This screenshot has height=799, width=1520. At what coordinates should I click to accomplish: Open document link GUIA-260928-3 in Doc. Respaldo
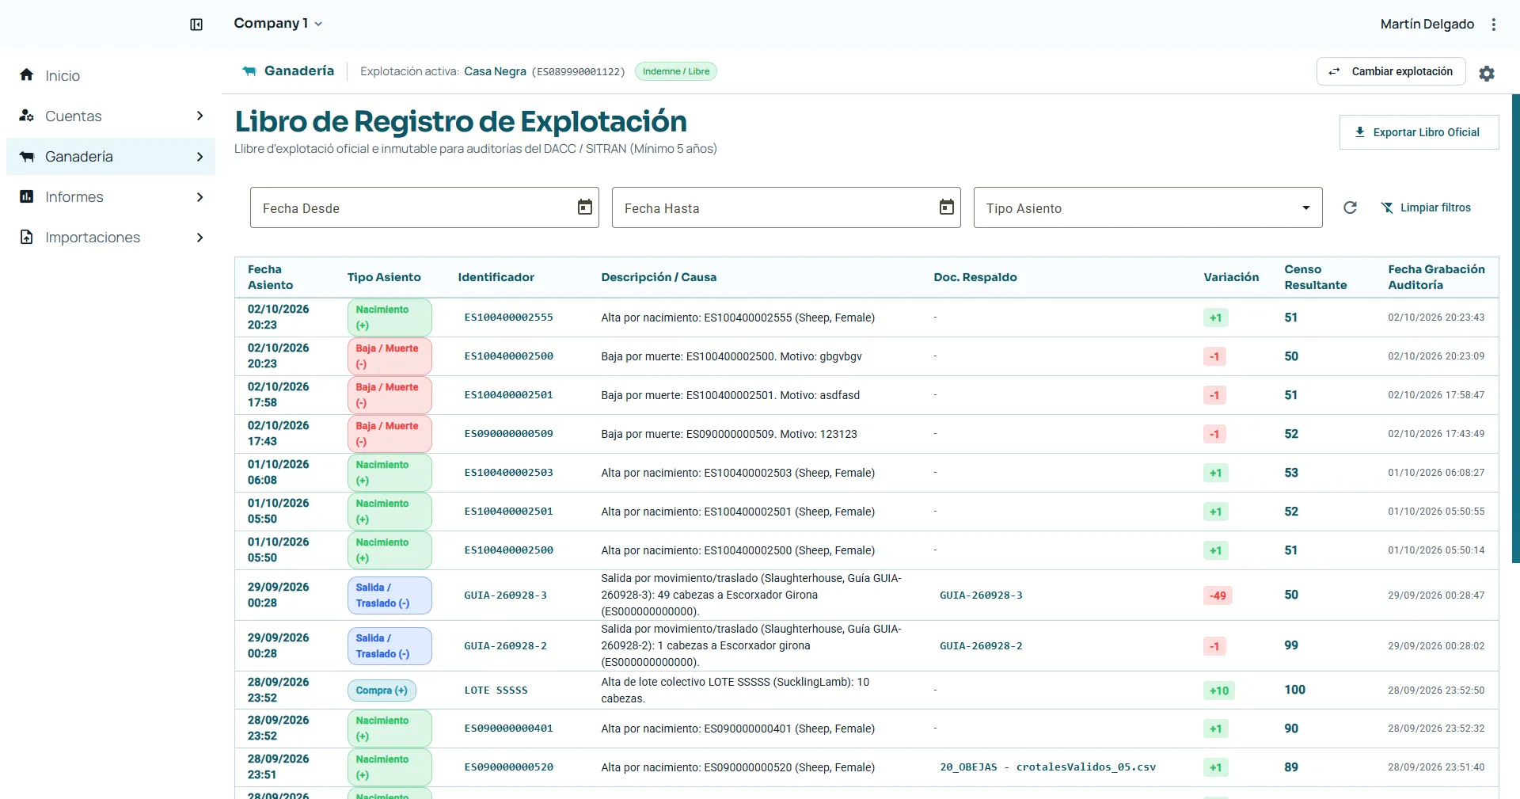(x=981, y=595)
